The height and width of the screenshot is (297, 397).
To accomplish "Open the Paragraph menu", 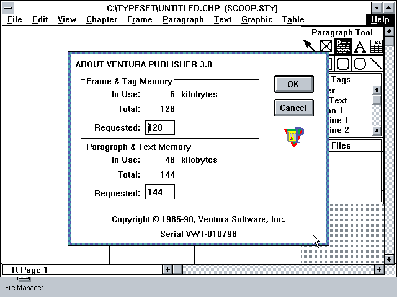I will [183, 19].
